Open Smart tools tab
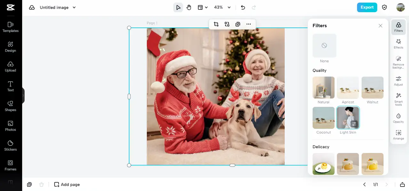Image resolution: width=409 pixels, height=191 pixels. pos(398,99)
